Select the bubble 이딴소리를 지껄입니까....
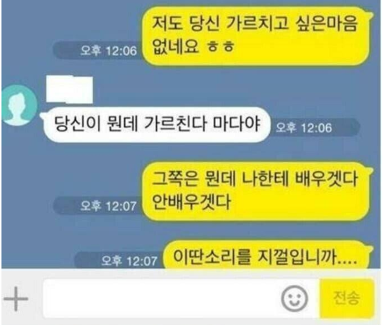 (267, 256)
